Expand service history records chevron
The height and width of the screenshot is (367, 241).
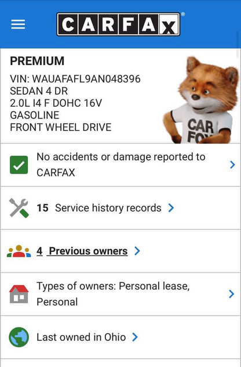coord(171,208)
